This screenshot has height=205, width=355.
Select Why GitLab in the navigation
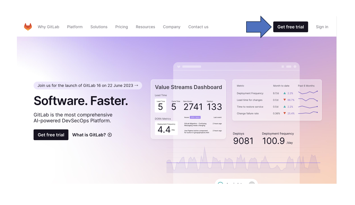[48, 27]
